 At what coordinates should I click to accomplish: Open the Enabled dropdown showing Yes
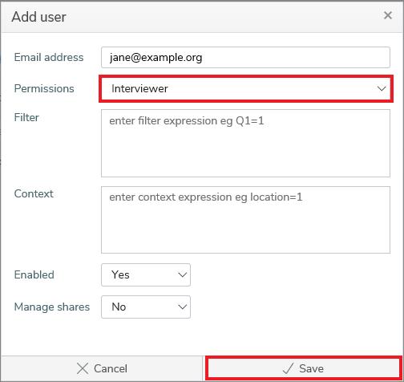146,274
